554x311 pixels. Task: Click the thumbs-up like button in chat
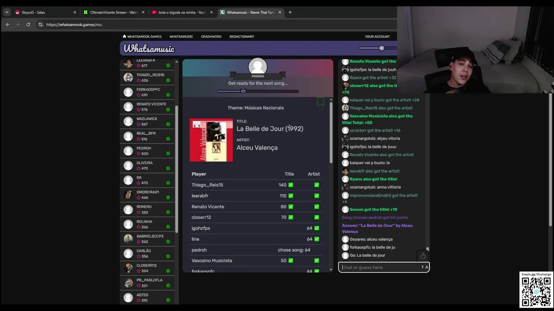point(423,256)
